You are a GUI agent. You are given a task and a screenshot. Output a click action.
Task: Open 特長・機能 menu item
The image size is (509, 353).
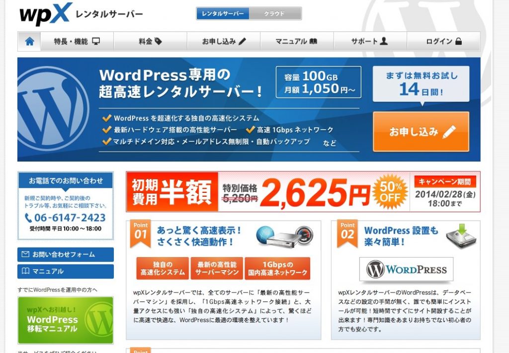77,41
